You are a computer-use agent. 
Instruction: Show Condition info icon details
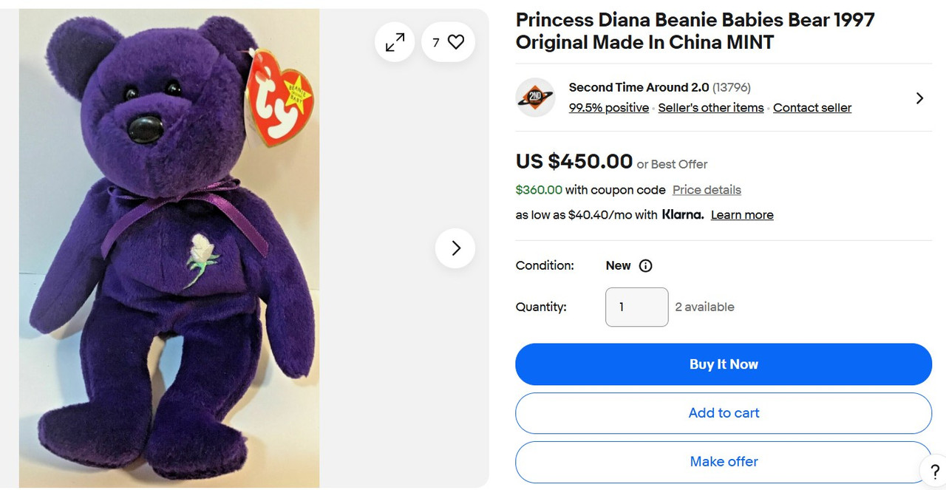click(645, 266)
